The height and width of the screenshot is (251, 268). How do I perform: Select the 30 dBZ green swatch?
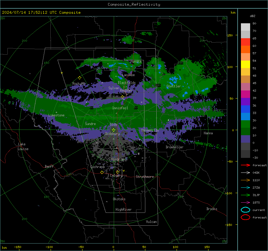[245, 124]
